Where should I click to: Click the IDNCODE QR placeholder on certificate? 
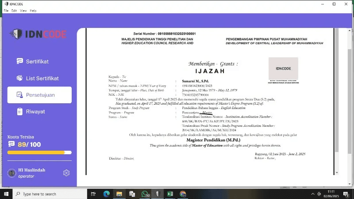pyautogui.click(x=283, y=69)
